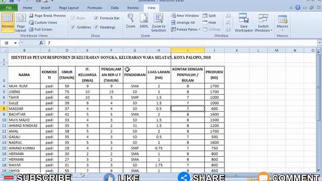This screenshot has width=322, height=181.
Task: Select the cell MUH. RUM
Action: click(x=24, y=86)
